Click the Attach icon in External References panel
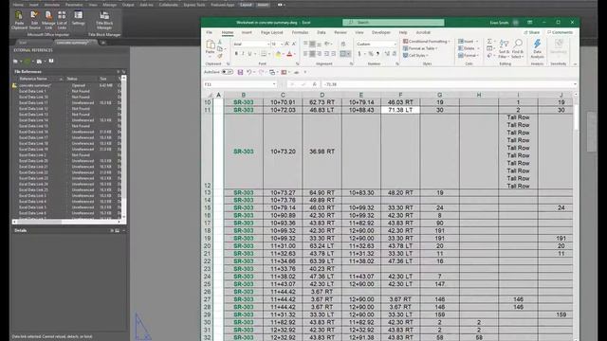 point(16,61)
